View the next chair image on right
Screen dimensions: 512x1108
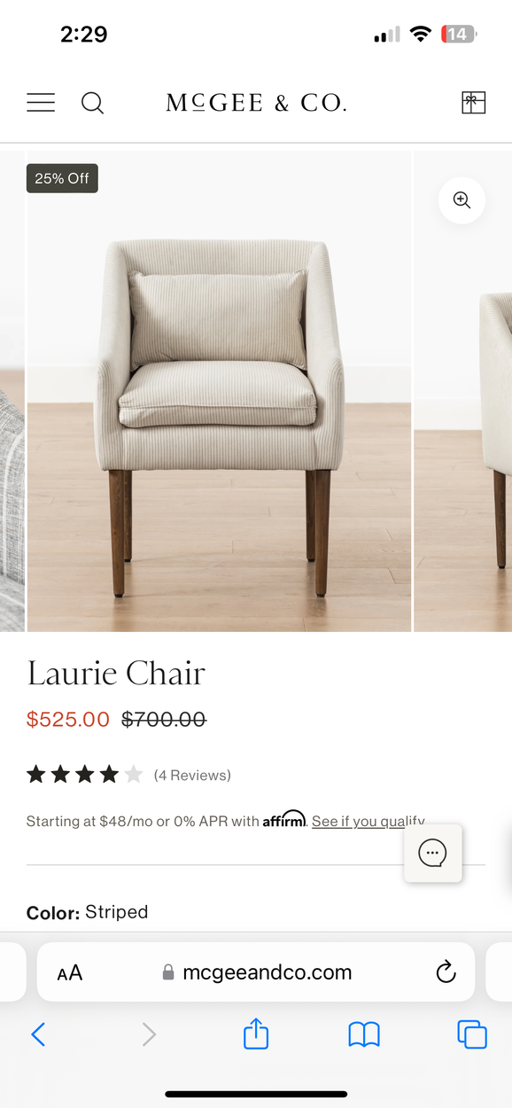(463, 391)
